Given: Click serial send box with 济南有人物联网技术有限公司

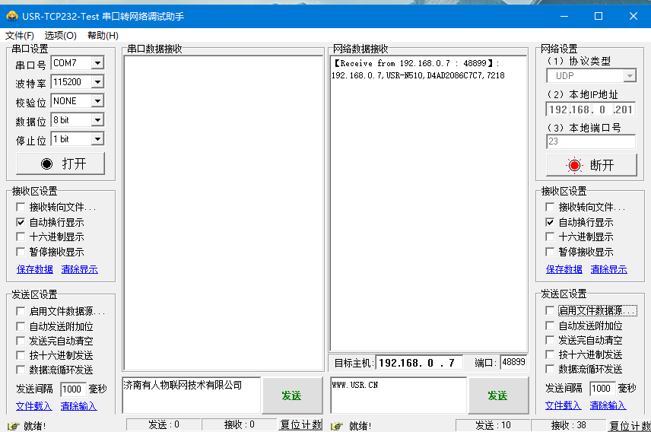Looking at the screenshot, I should (192, 395).
